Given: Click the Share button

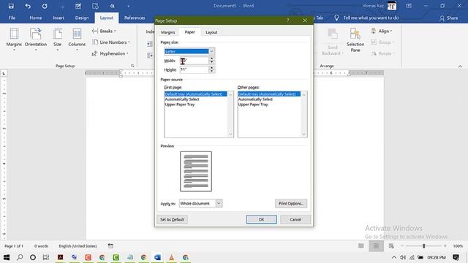Looking at the screenshot, I should pyautogui.click(x=448, y=18).
